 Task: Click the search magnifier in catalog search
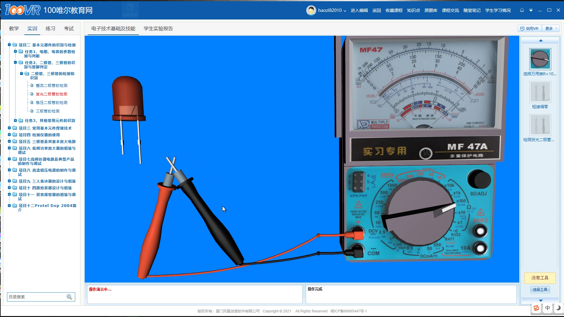point(69,297)
